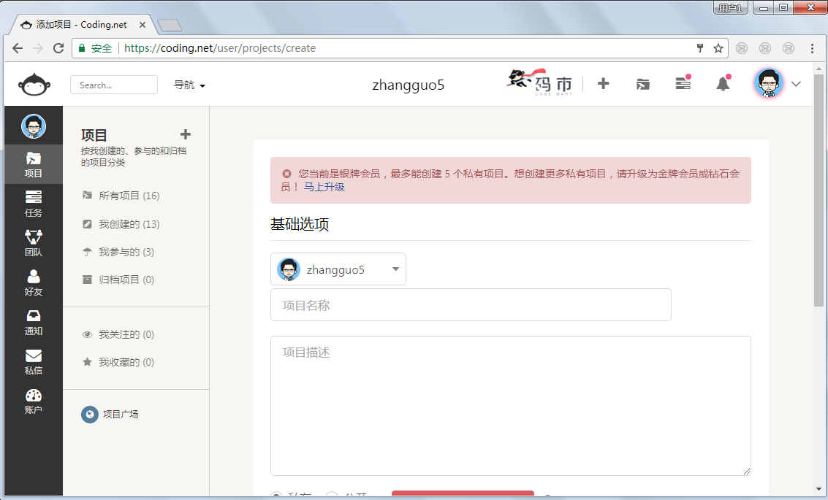This screenshot has width=828, height=500.
Task: Show 所有项目 (16) list
Action: click(129, 196)
